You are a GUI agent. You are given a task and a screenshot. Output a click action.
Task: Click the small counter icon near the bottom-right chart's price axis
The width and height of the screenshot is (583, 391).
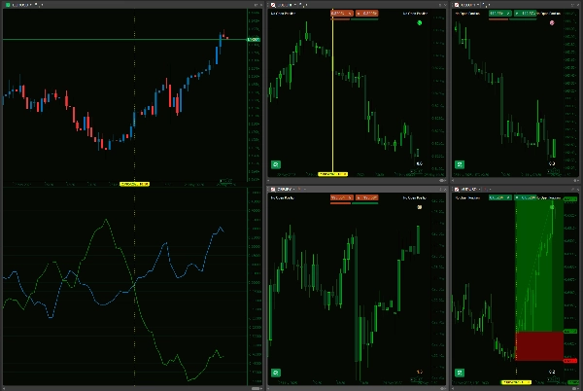click(552, 372)
